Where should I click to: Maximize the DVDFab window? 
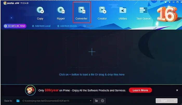click(x=178, y=2)
